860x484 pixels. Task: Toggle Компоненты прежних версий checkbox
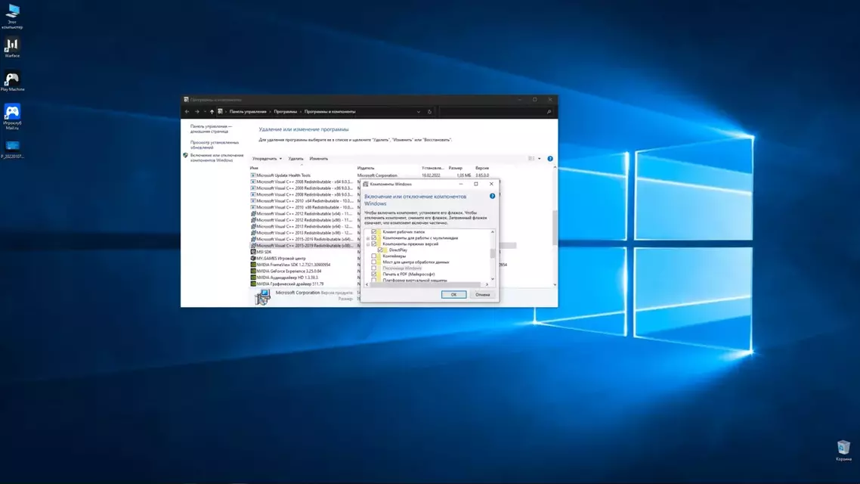(x=374, y=244)
